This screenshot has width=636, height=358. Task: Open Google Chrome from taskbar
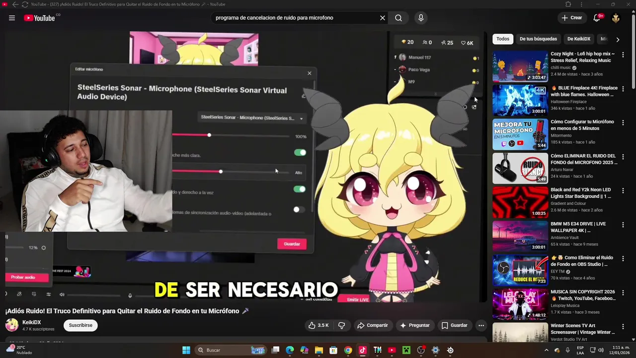pos(348,350)
